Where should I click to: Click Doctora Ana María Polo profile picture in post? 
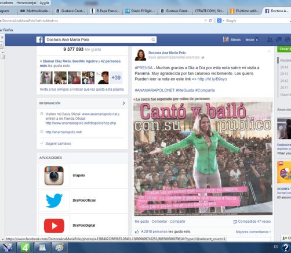point(140,55)
